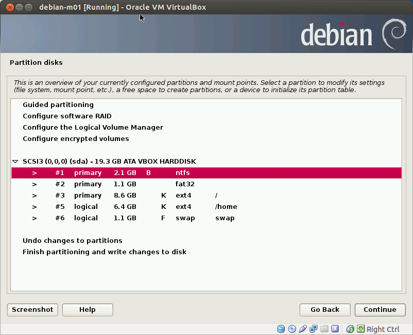Viewport: 413px width, 335px height.
Task: Select partition #6 swap row
Action: point(206,218)
